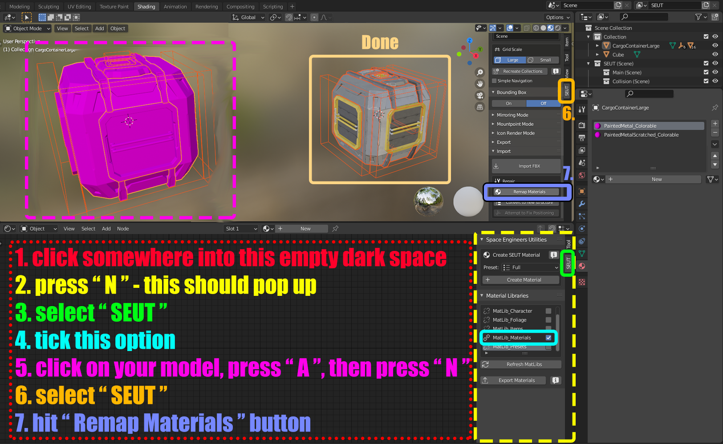The width and height of the screenshot is (723, 444).
Task: Open the viewport Options dropdown
Action: click(x=558, y=17)
